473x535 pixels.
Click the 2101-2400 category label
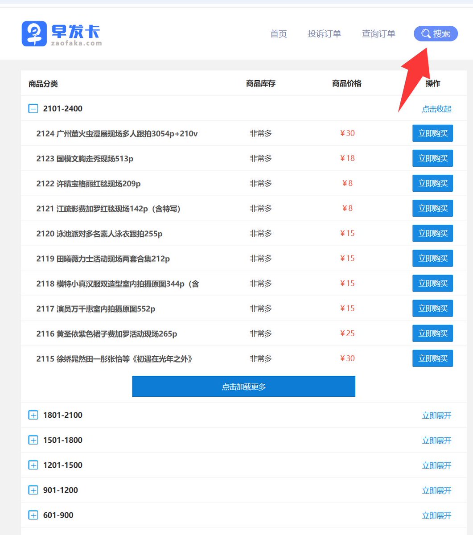[x=63, y=108]
